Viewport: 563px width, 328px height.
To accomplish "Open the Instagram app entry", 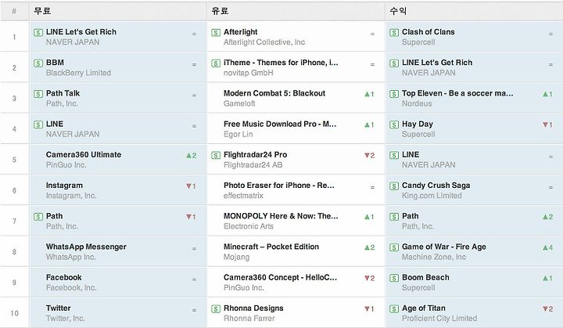I will pyautogui.click(x=64, y=186).
